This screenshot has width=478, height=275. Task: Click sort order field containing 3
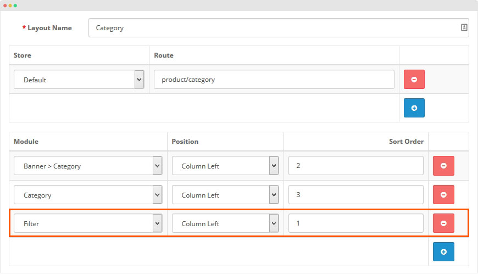click(355, 194)
